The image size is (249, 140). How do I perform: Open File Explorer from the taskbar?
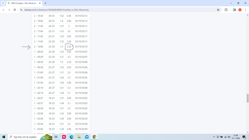[x=79, y=137]
